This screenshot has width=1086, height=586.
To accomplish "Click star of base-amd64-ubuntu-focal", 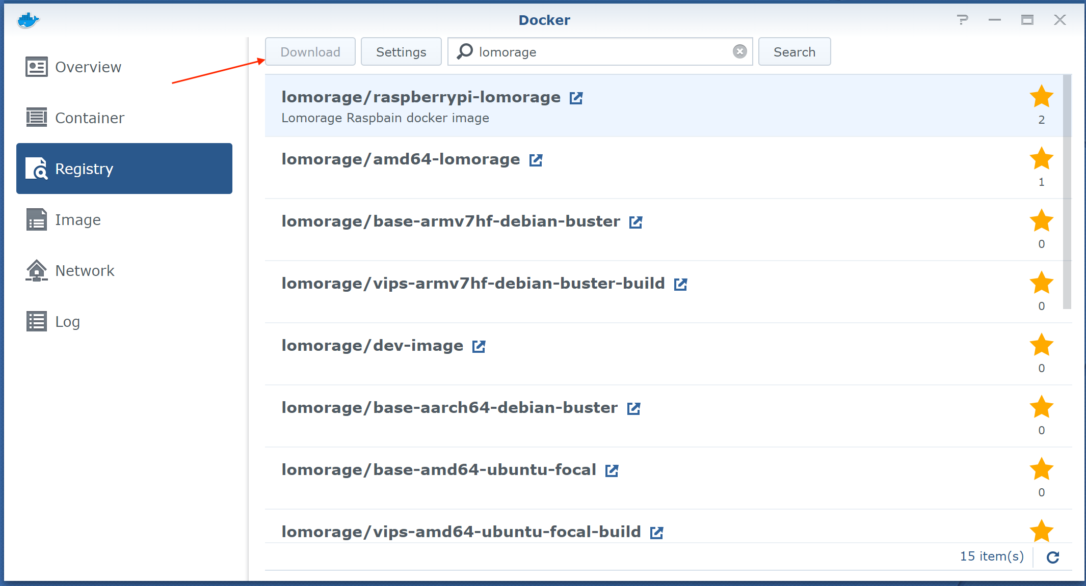I will (1042, 469).
